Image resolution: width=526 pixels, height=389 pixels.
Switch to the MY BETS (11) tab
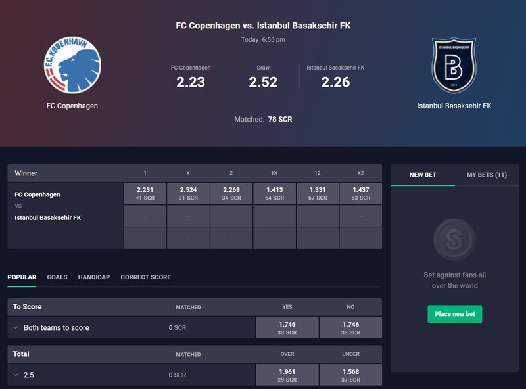(x=487, y=175)
